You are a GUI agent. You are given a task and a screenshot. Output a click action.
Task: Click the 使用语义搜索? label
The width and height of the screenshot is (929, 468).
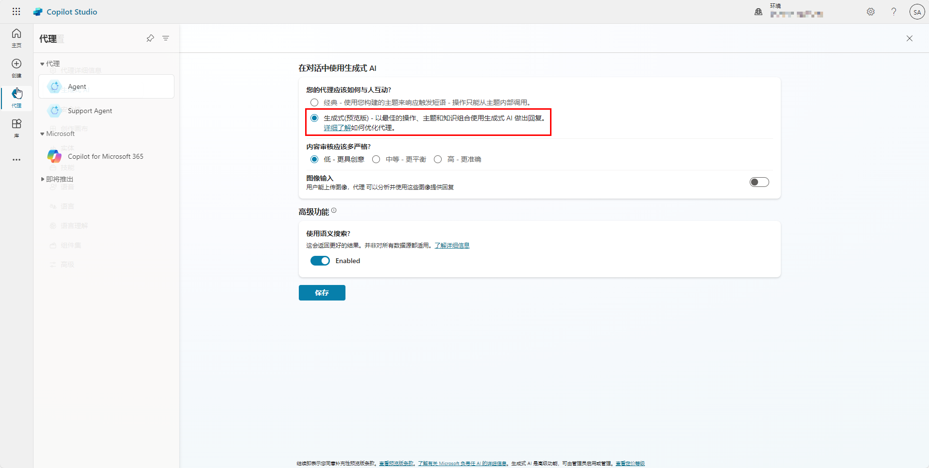(328, 234)
